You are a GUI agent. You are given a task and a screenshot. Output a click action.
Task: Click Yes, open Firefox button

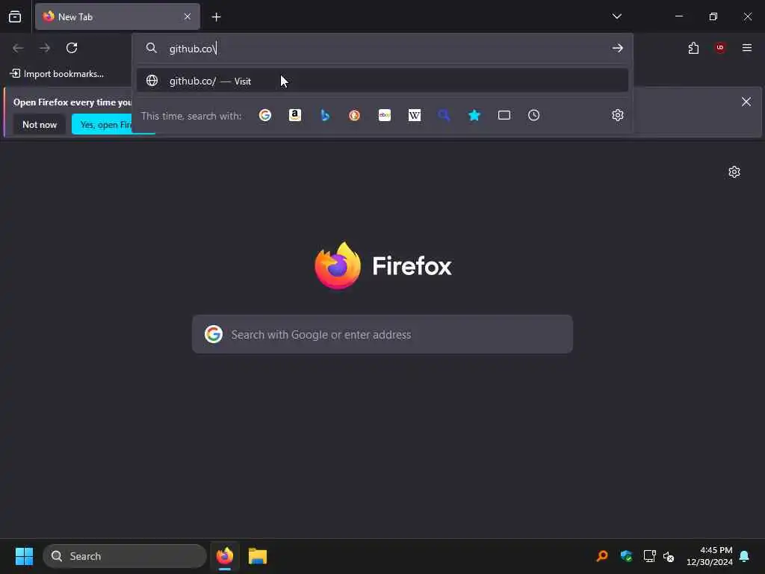(x=102, y=125)
